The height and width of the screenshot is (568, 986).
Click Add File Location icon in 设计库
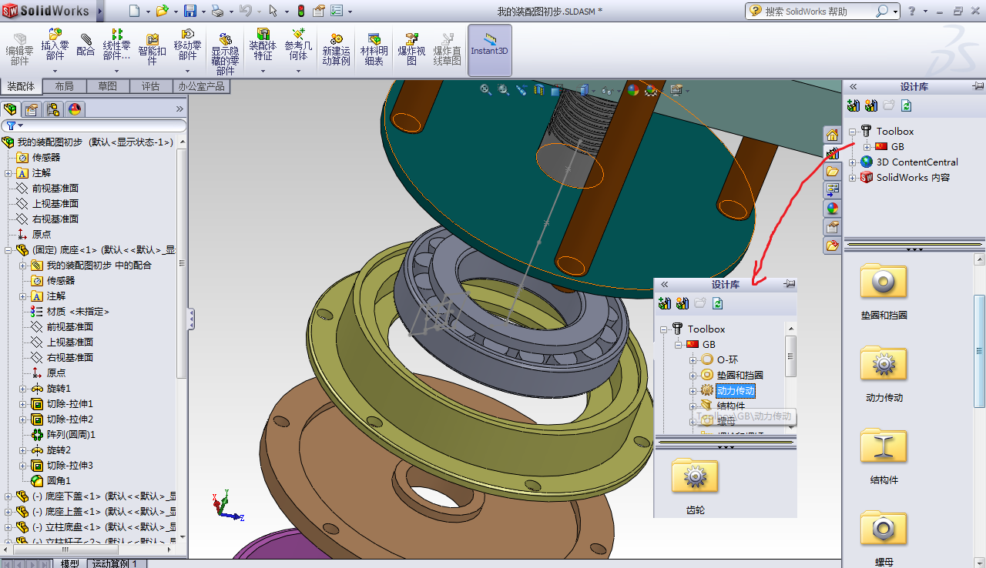coord(854,105)
